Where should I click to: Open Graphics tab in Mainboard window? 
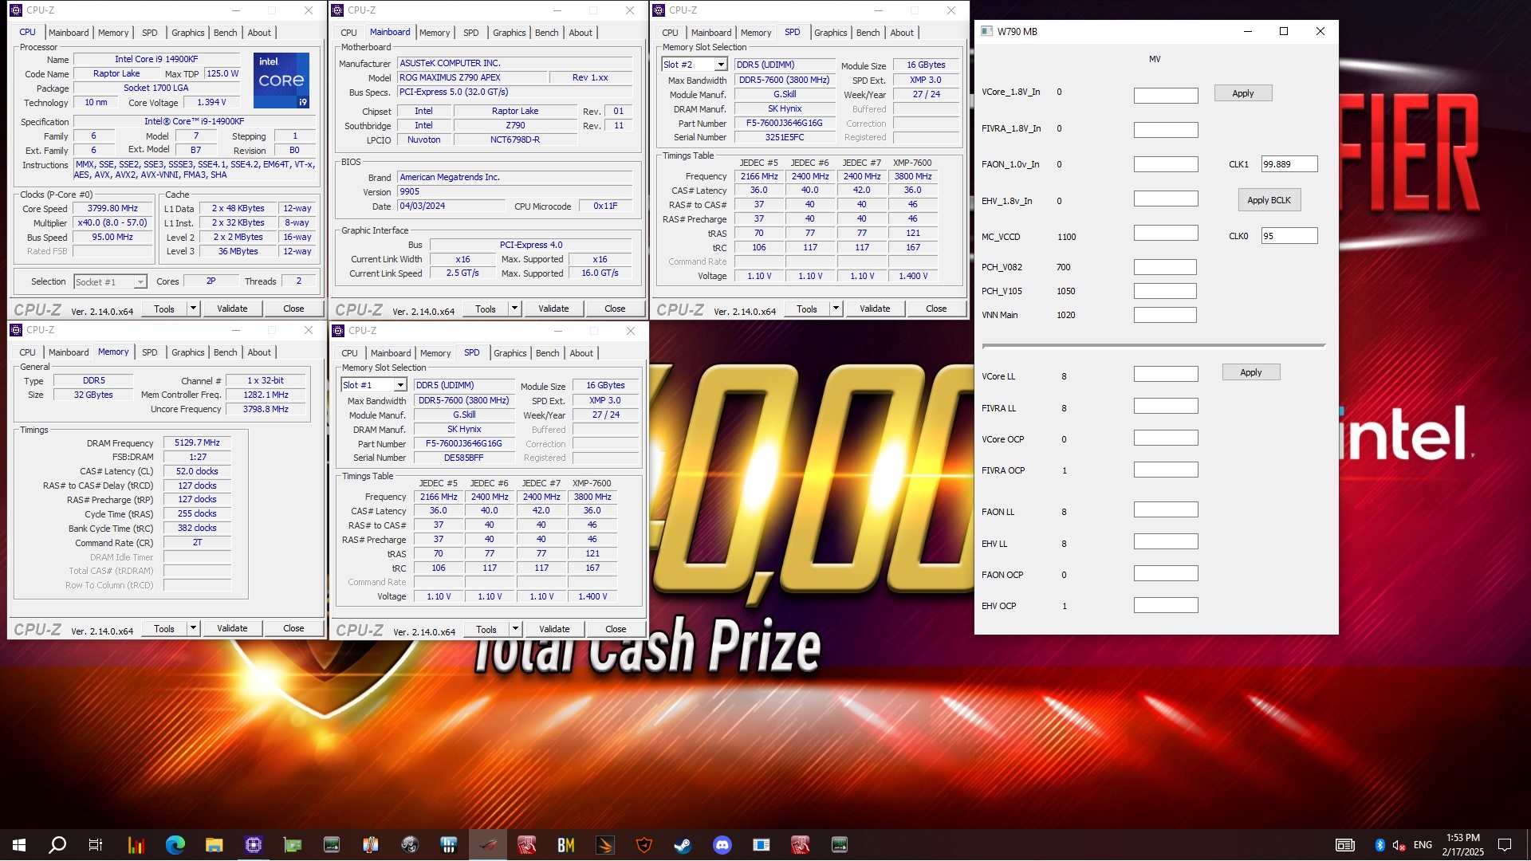[509, 33]
